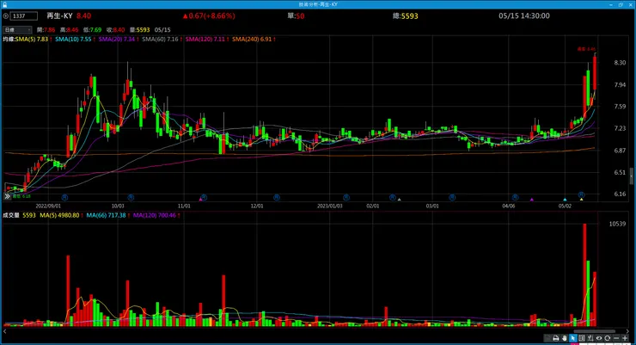Click the lock icon in title bar

4,4
